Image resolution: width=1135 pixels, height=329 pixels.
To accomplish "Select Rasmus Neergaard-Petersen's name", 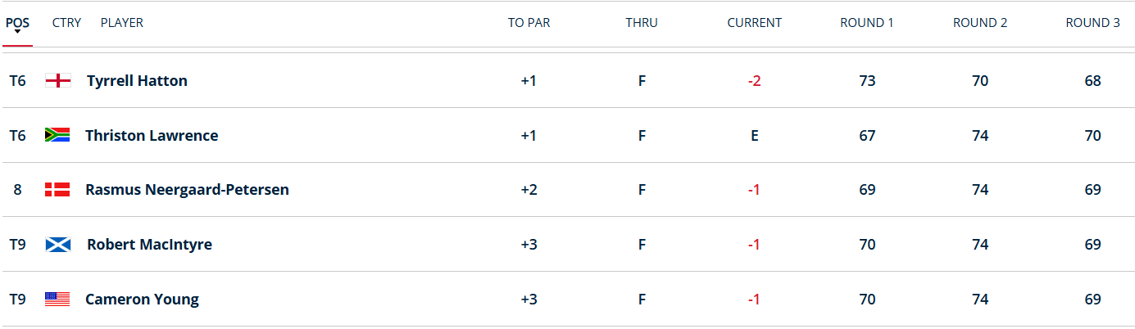I will (x=187, y=190).
